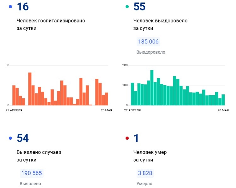The height and width of the screenshot is (188, 236).
Task: Click the 'Человек выздоровело за сутки' label
Action: [160, 24]
